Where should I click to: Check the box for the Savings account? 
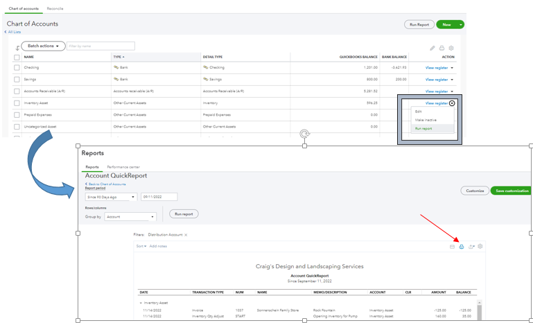coord(17,79)
